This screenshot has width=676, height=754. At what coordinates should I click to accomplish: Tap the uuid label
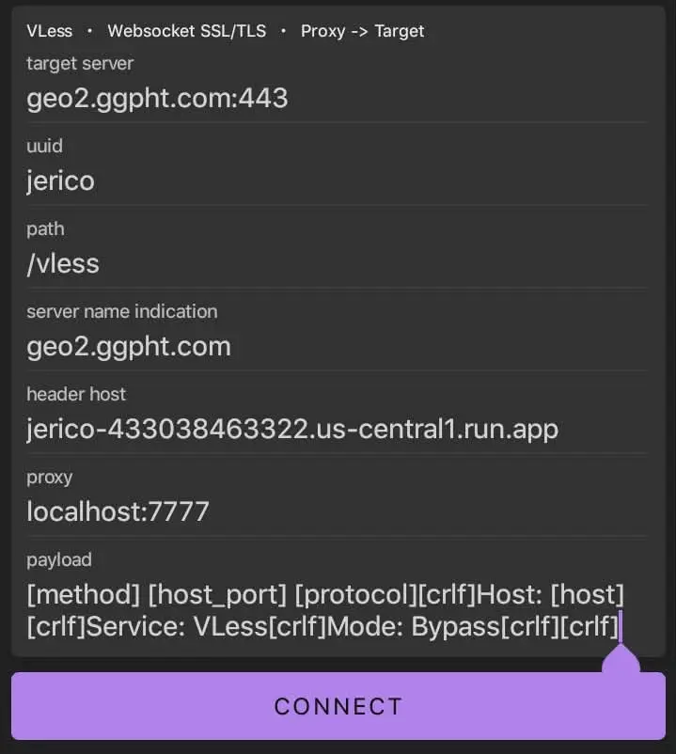pyautogui.click(x=45, y=146)
